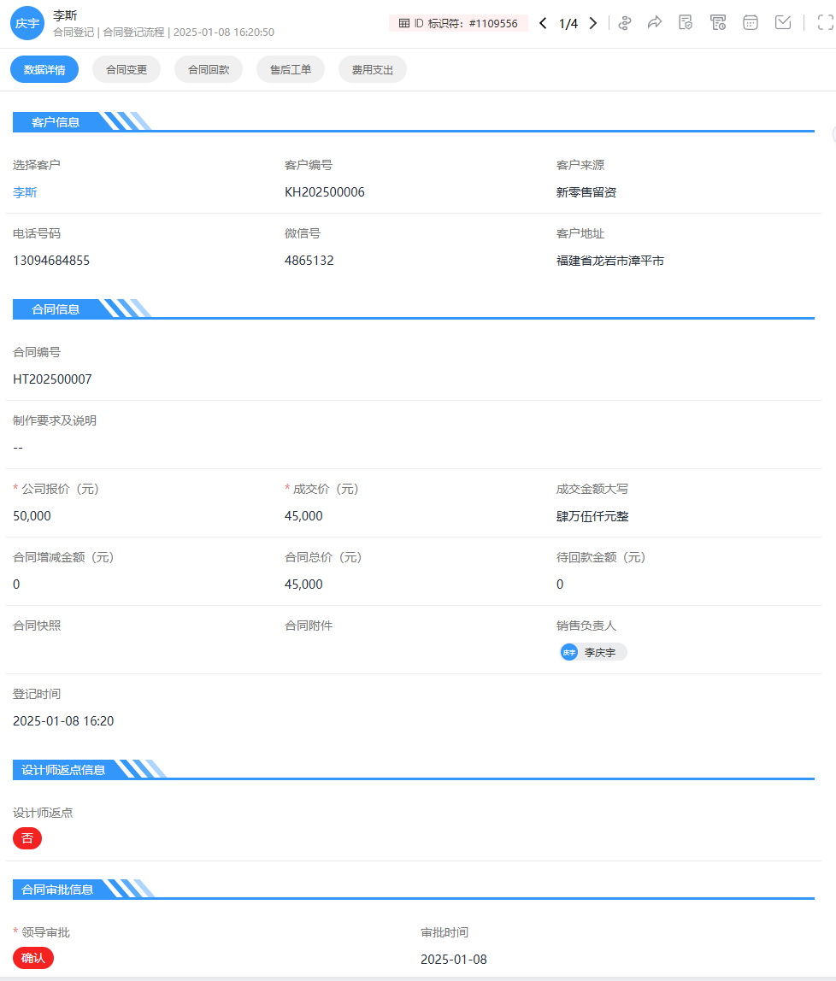Click the red 否 designer rebate tag
Viewport: 836px width, 981px height.
[x=27, y=838]
